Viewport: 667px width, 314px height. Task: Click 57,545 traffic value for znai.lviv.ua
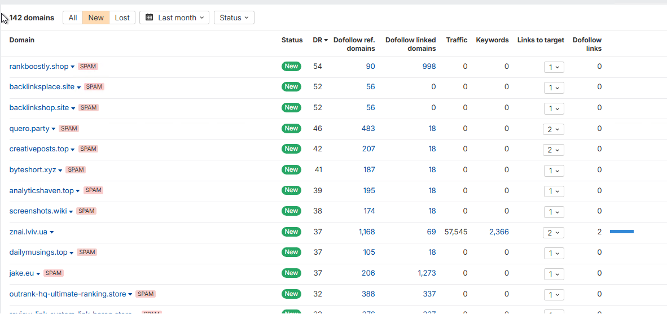coord(456,232)
